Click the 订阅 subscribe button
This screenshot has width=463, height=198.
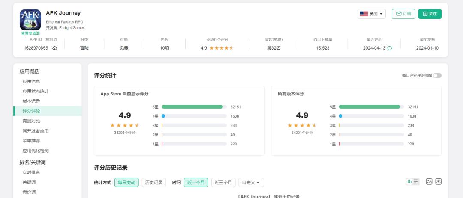pyautogui.click(x=403, y=14)
